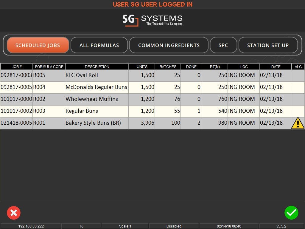Screen dimensions: 305x229
Task: Click the JOB # column header
Action: (16, 66)
